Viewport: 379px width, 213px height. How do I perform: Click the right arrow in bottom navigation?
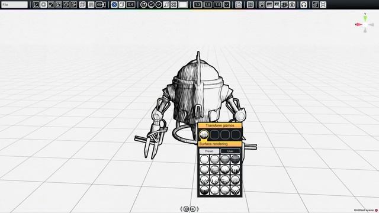[198, 209]
